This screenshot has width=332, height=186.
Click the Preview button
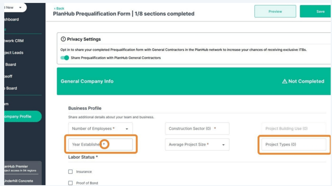pyautogui.click(x=275, y=12)
